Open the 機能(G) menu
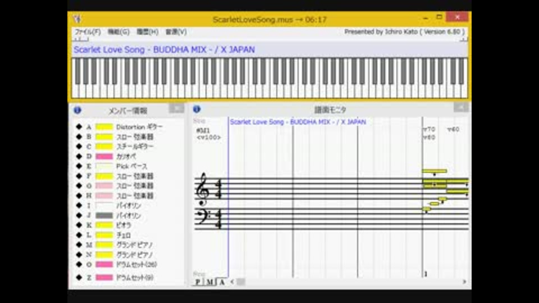This screenshot has width=539, height=303. click(x=118, y=32)
